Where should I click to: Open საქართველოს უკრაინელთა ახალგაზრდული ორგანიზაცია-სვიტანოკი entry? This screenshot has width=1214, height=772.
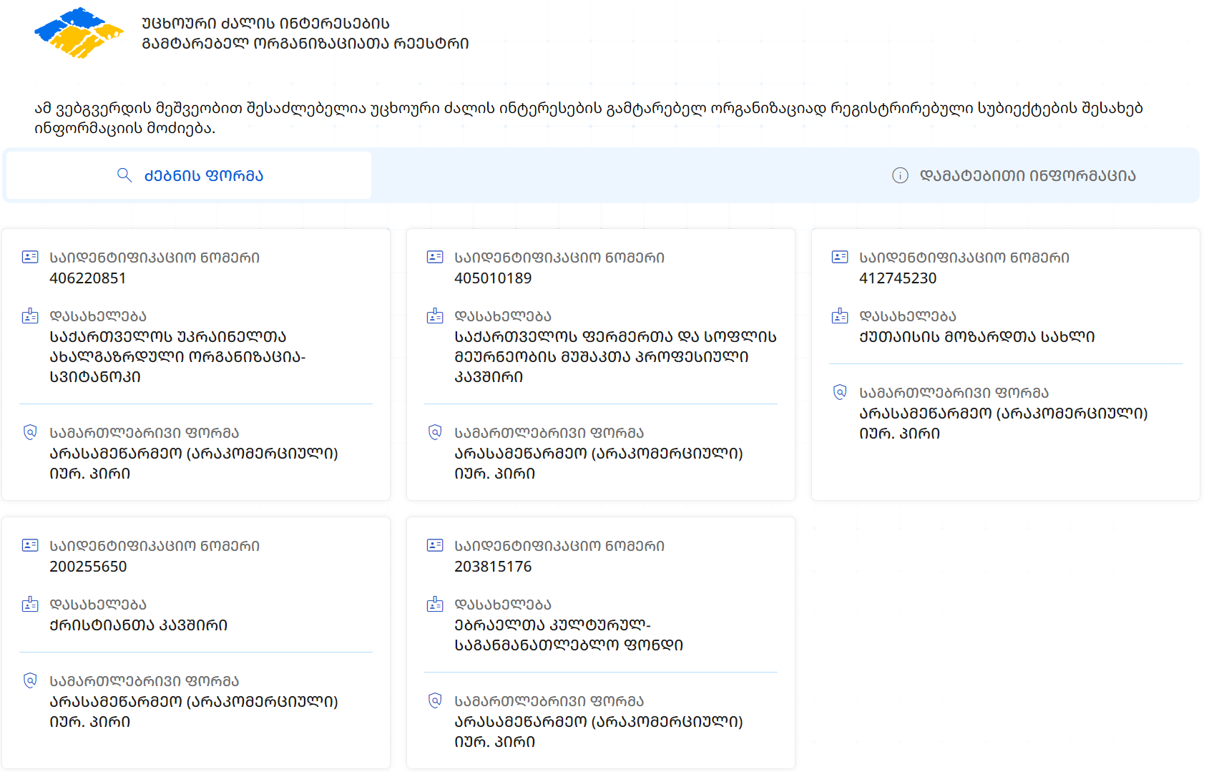[x=177, y=356]
